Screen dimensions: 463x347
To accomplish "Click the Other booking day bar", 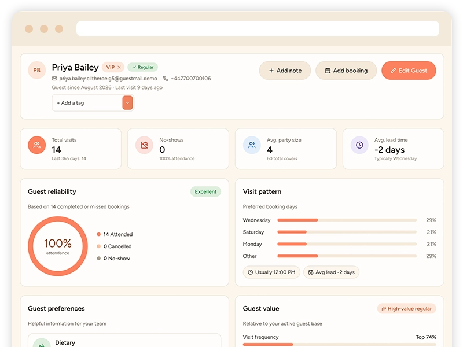I will (347, 256).
